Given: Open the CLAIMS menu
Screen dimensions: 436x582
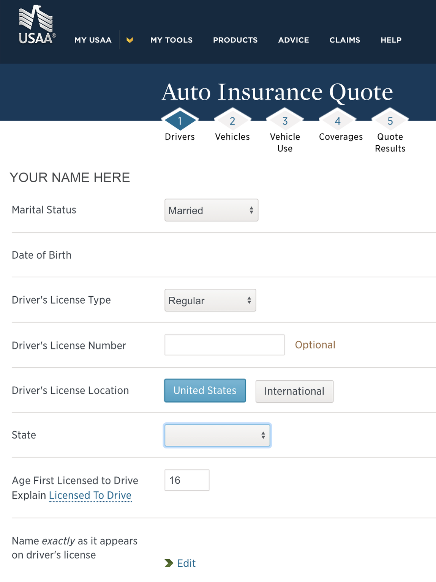Looking at the screenshot, I should pyautogui.click(x=344, y=40).
